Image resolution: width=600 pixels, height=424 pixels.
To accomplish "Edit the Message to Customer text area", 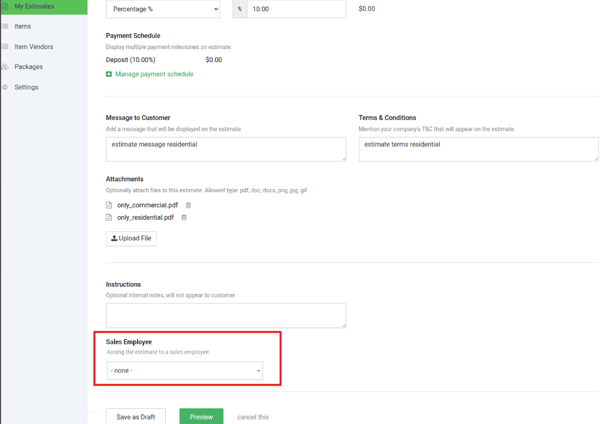I will pyautogui.click(x=226, y=149).
